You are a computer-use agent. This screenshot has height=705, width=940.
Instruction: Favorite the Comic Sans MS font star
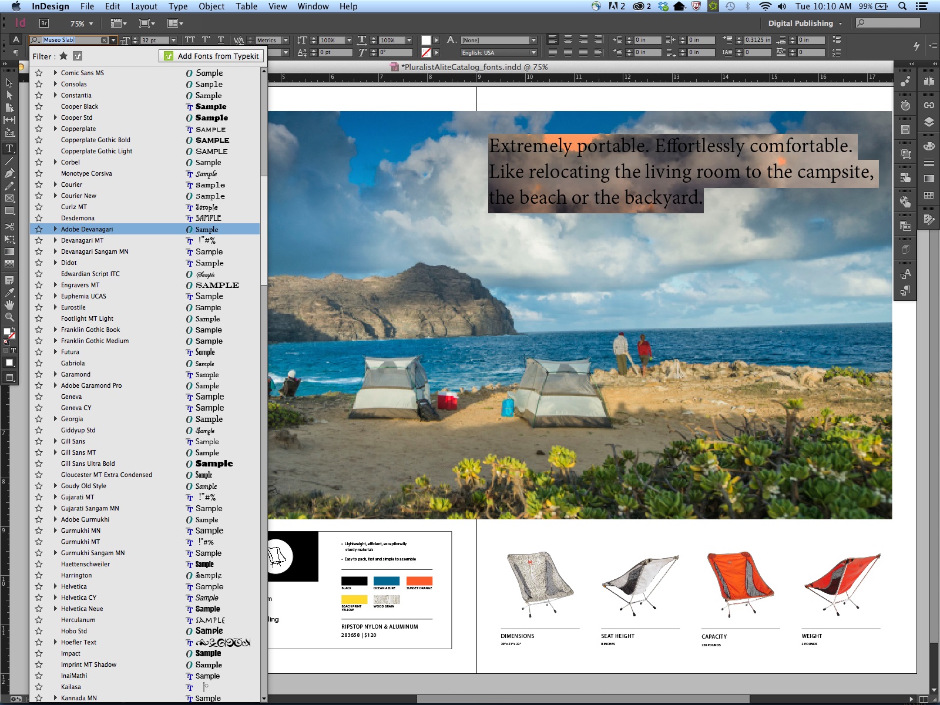click(39, 73)
